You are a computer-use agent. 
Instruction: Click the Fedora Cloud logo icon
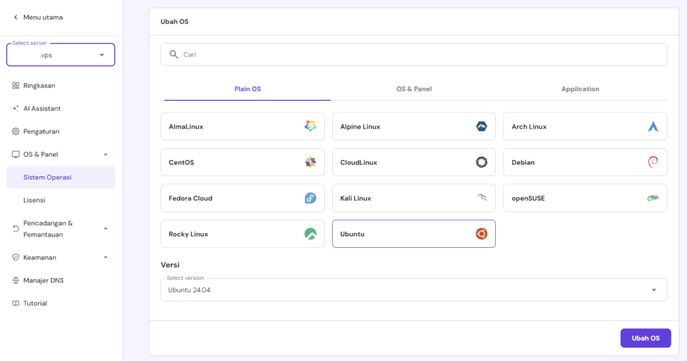tap(310, 198)
